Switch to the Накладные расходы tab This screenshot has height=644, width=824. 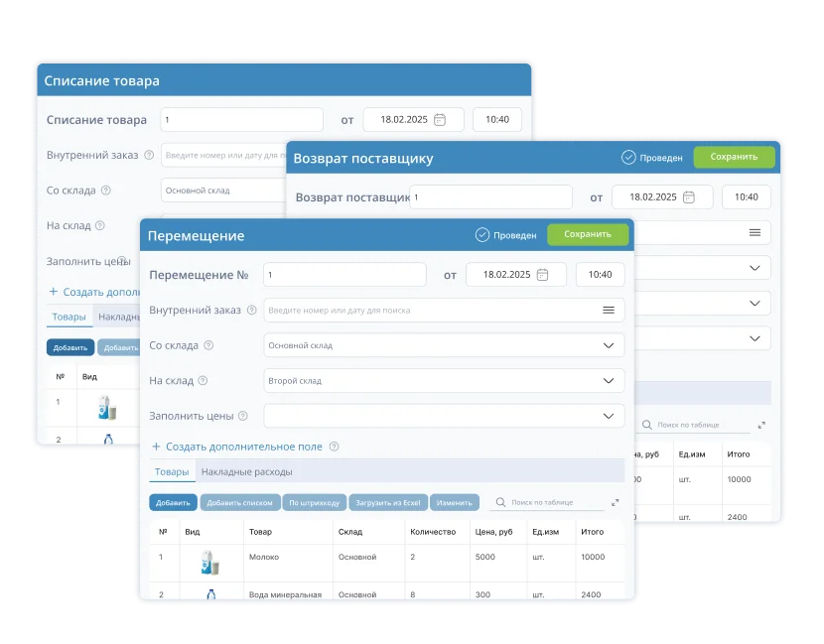246,471
